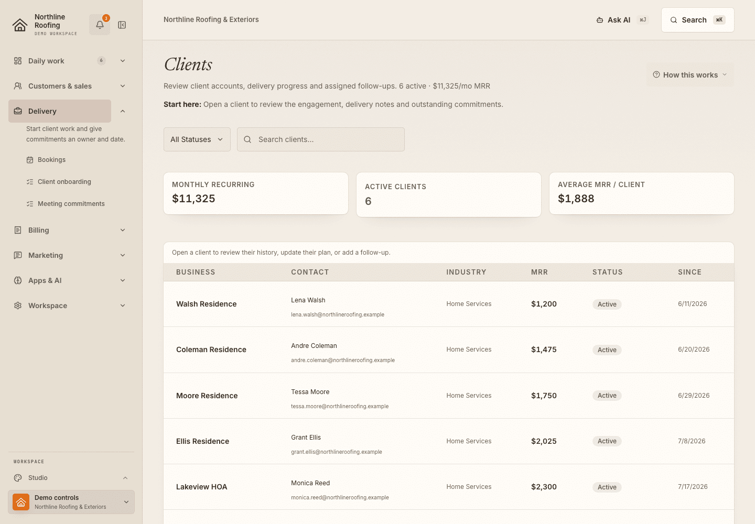This screenshot has width=755, height=524.
Task: Click the Studio palette icon
Action: 18,478
